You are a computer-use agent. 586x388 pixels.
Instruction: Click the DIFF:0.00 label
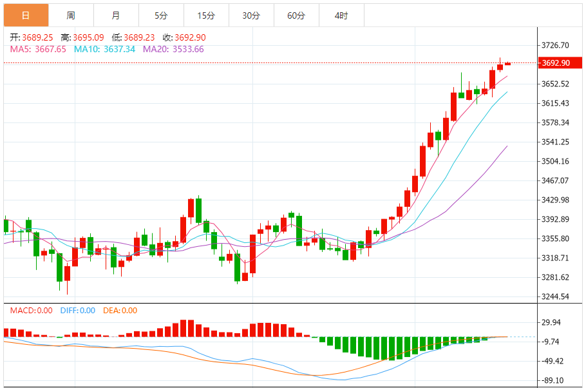pyautogui.click(x=78, y=311)
